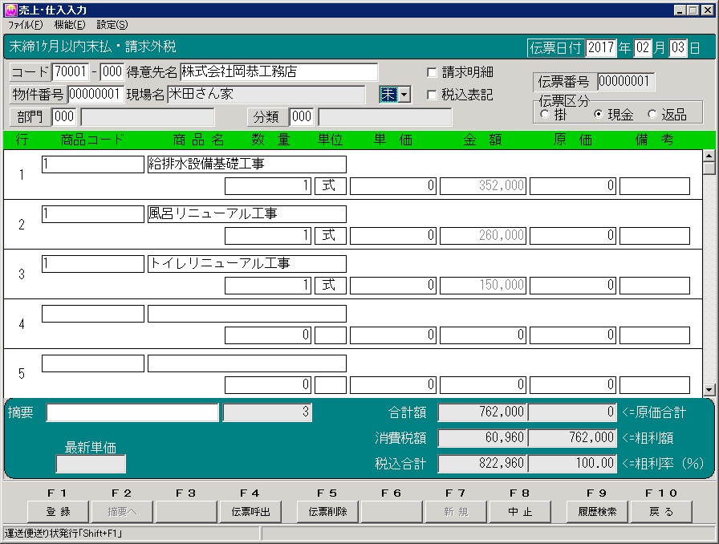Click the 物件番号 button
719x544 pixels.
coord(38,95)
